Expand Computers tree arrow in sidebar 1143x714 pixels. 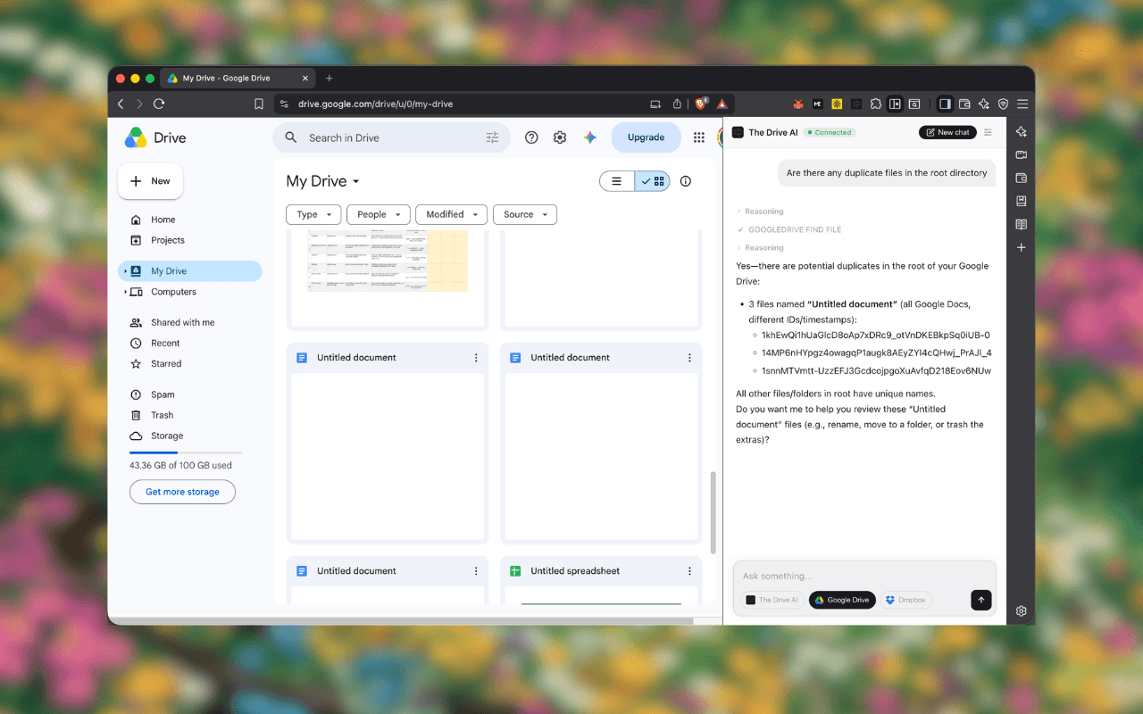coord(125,292)
